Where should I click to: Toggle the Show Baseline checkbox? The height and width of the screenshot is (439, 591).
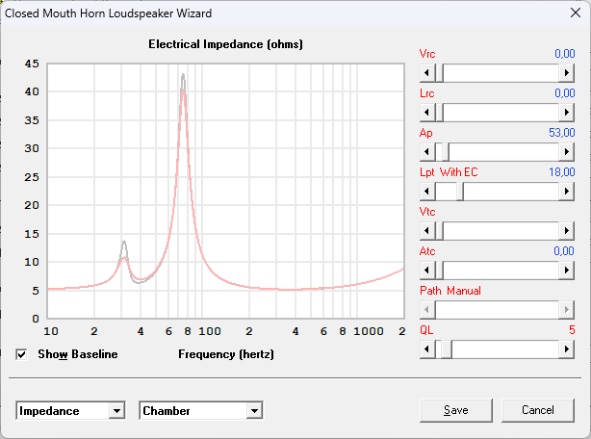pos(21,354)
